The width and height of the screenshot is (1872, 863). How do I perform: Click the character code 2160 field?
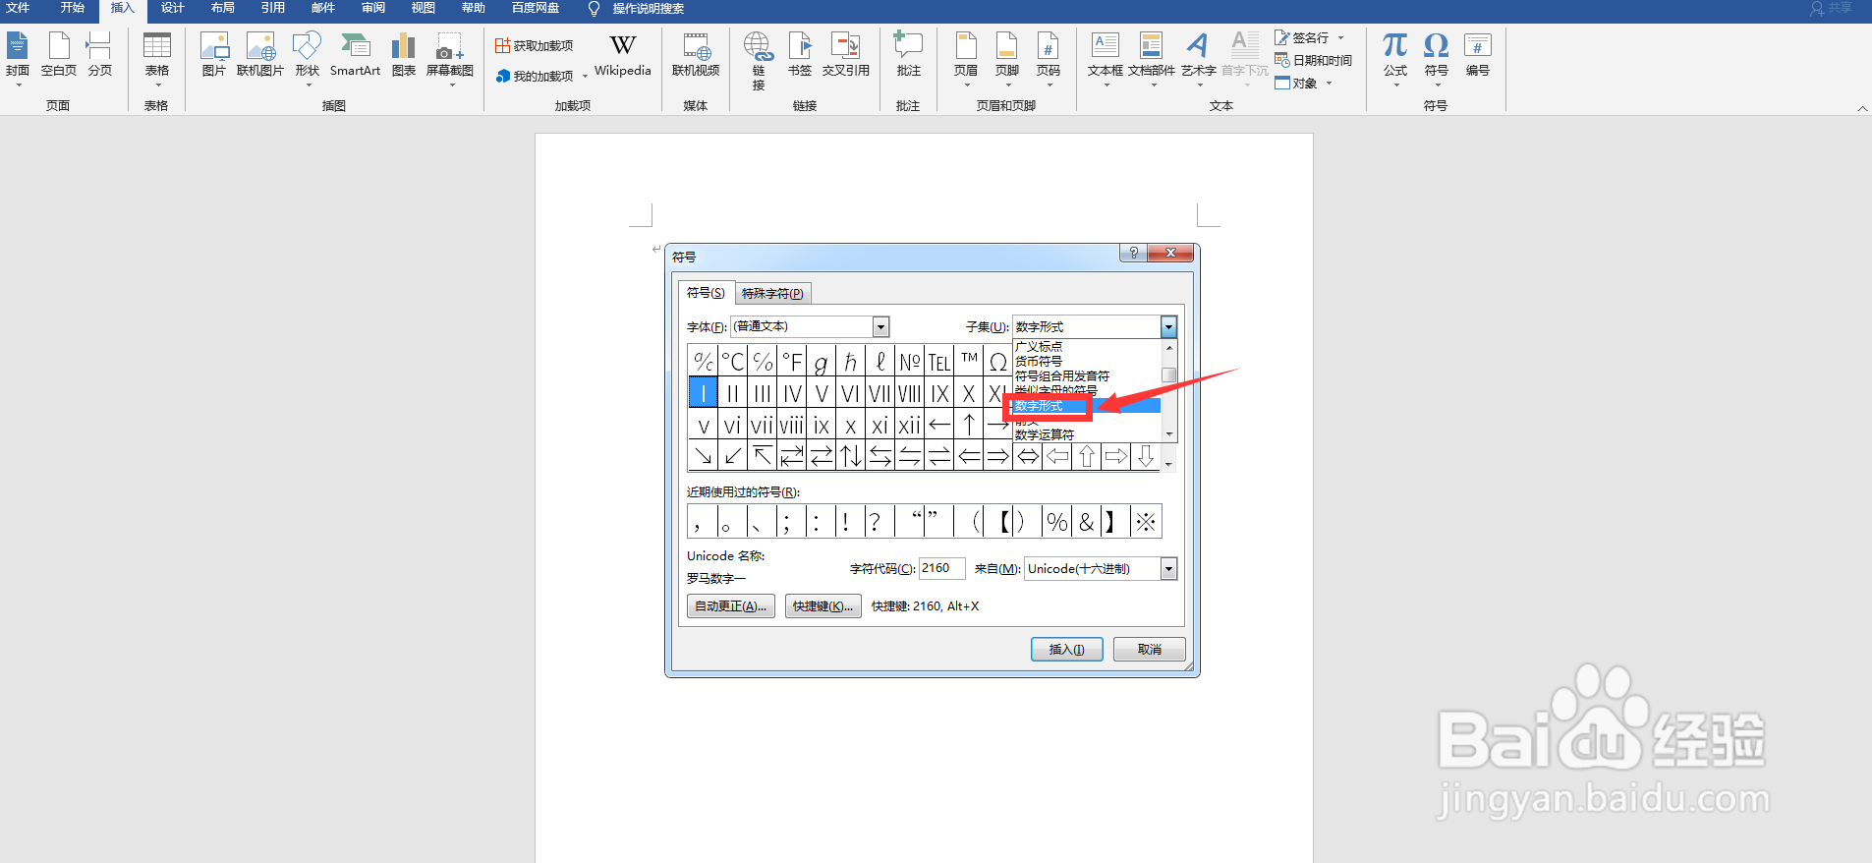pos(941,568)
